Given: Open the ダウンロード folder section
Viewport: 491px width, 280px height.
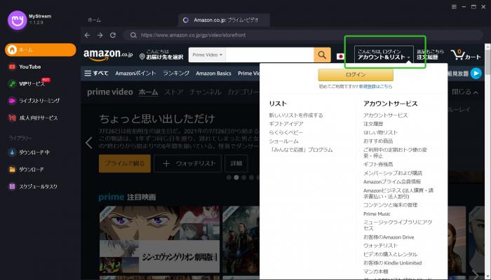Looking at the screenshot, I should 31,169.
